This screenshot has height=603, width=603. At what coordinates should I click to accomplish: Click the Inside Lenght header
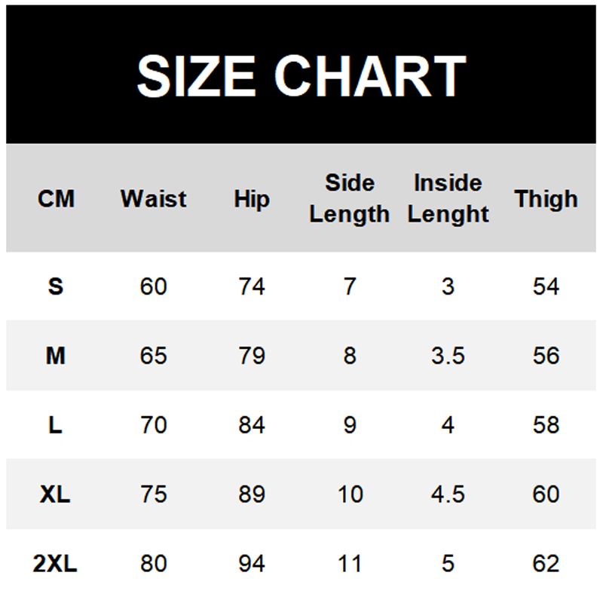pyautogui.click(x=448, y=199)
